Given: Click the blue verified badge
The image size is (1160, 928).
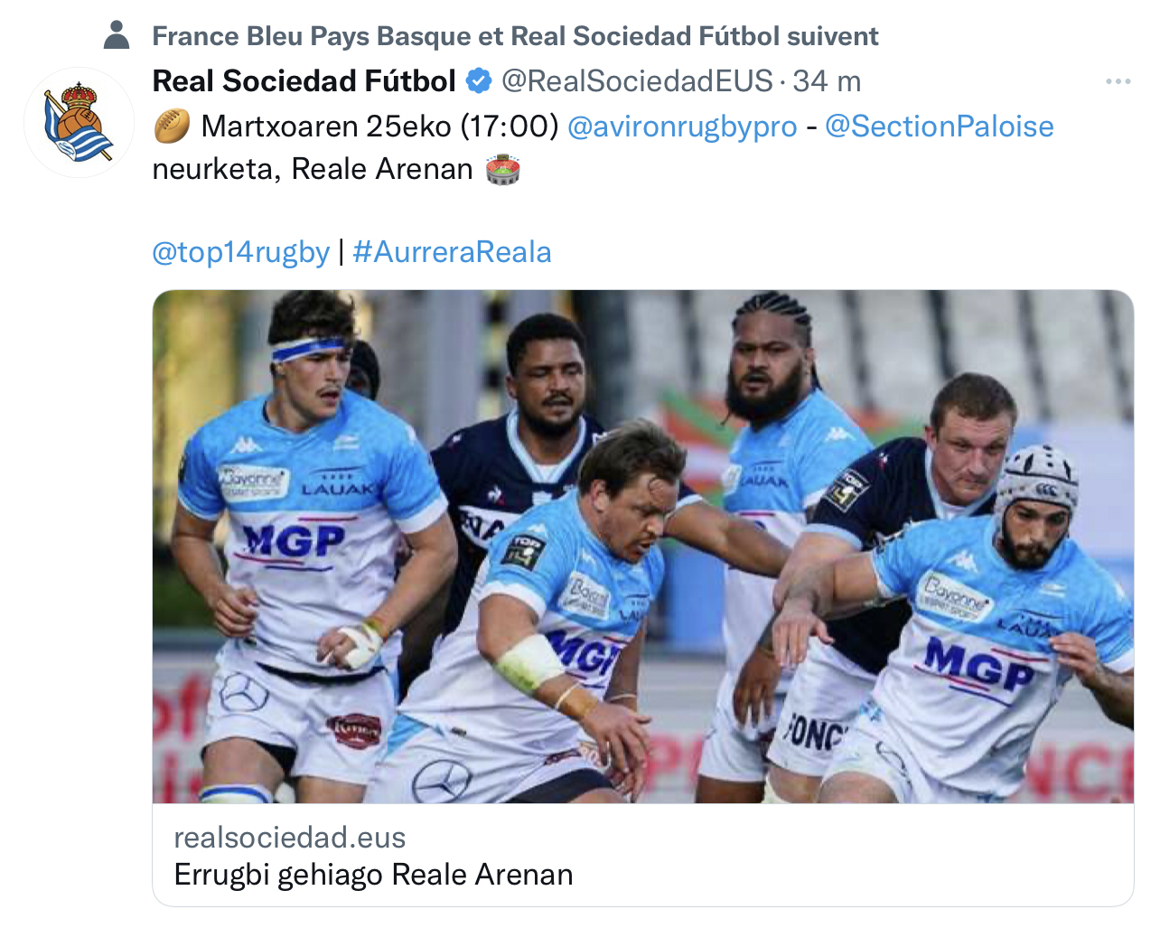Looking at the screenshot, I should (x=479, y=81).
